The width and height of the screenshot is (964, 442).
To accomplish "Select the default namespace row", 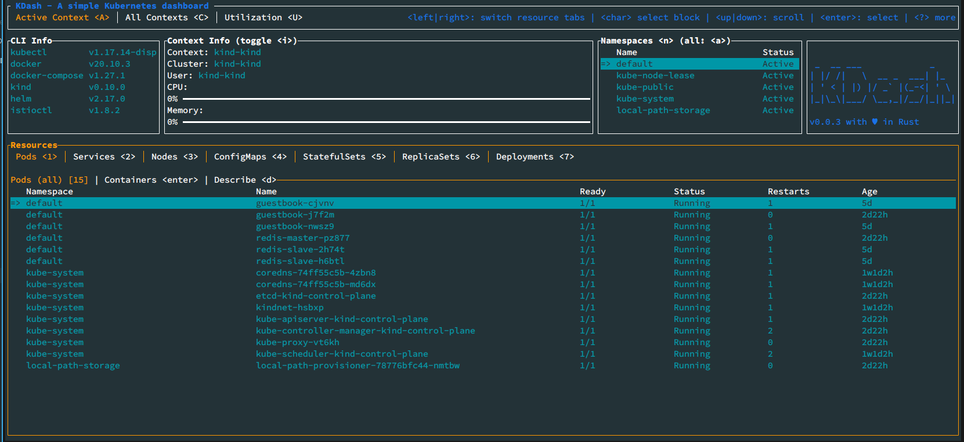I will [700, 64].
